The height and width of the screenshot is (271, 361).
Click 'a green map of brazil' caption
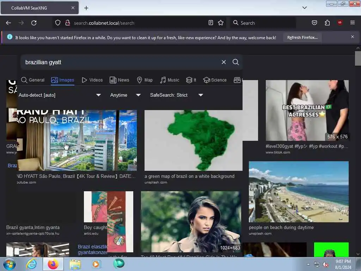189,176
